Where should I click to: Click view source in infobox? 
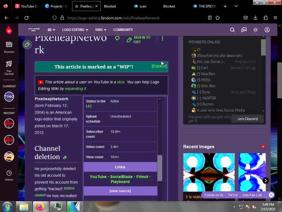point(120,191)
